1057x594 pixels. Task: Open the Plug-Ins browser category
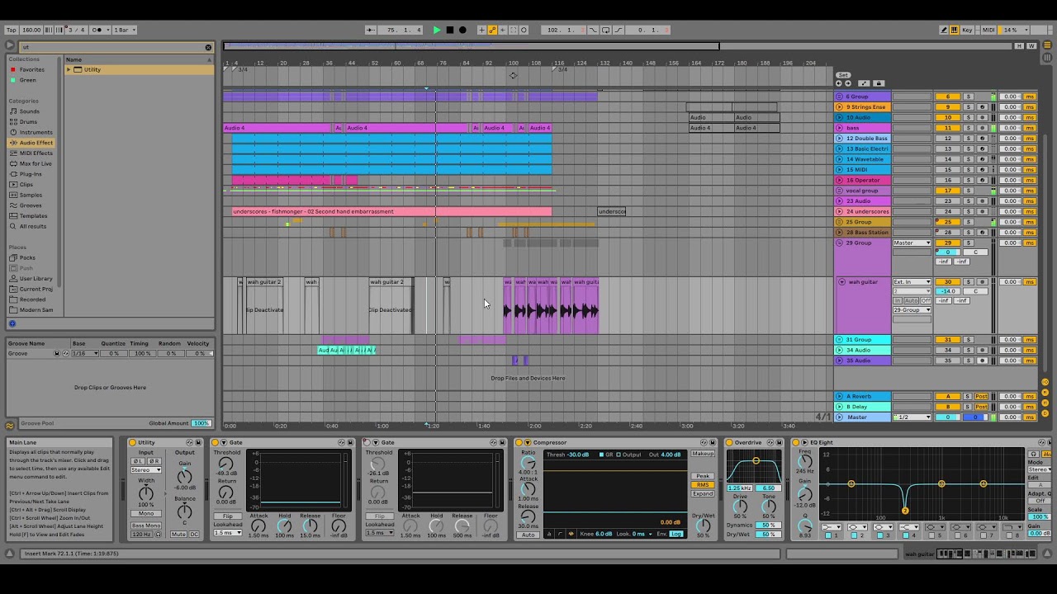point(31,174)
